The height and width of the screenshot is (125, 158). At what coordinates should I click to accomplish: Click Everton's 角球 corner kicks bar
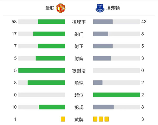98,83
